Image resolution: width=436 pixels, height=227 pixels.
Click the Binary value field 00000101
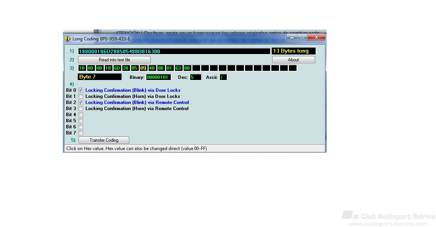tap(158, 77)
